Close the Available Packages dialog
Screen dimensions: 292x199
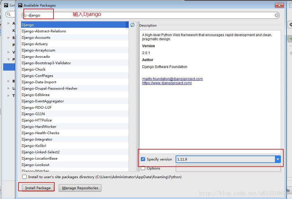pos(279,5)
